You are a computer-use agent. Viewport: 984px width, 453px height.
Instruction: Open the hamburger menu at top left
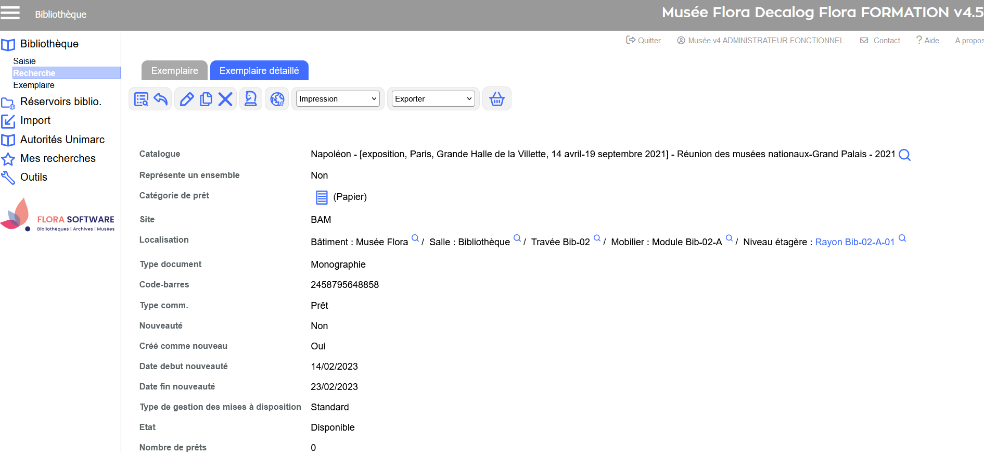coord(10,13)
